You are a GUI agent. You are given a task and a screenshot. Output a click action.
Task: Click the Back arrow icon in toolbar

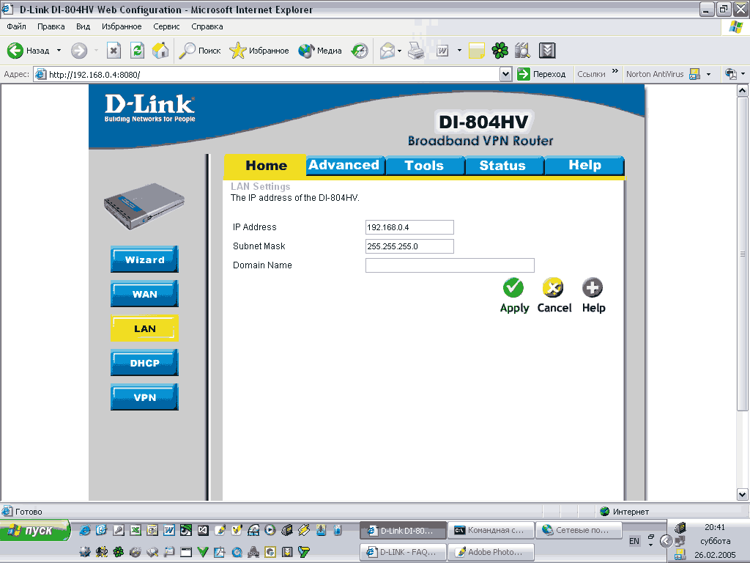coord(15,51)
